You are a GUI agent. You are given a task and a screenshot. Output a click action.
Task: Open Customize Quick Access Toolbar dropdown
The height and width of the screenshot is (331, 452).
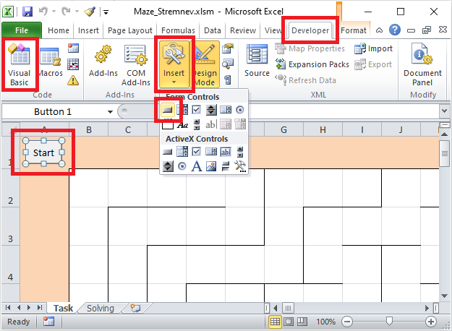(x=106, y=12)
